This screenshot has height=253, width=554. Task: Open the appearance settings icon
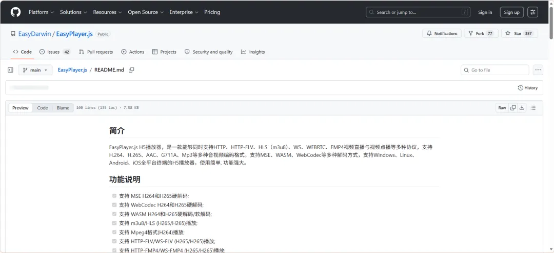(533, 12)
